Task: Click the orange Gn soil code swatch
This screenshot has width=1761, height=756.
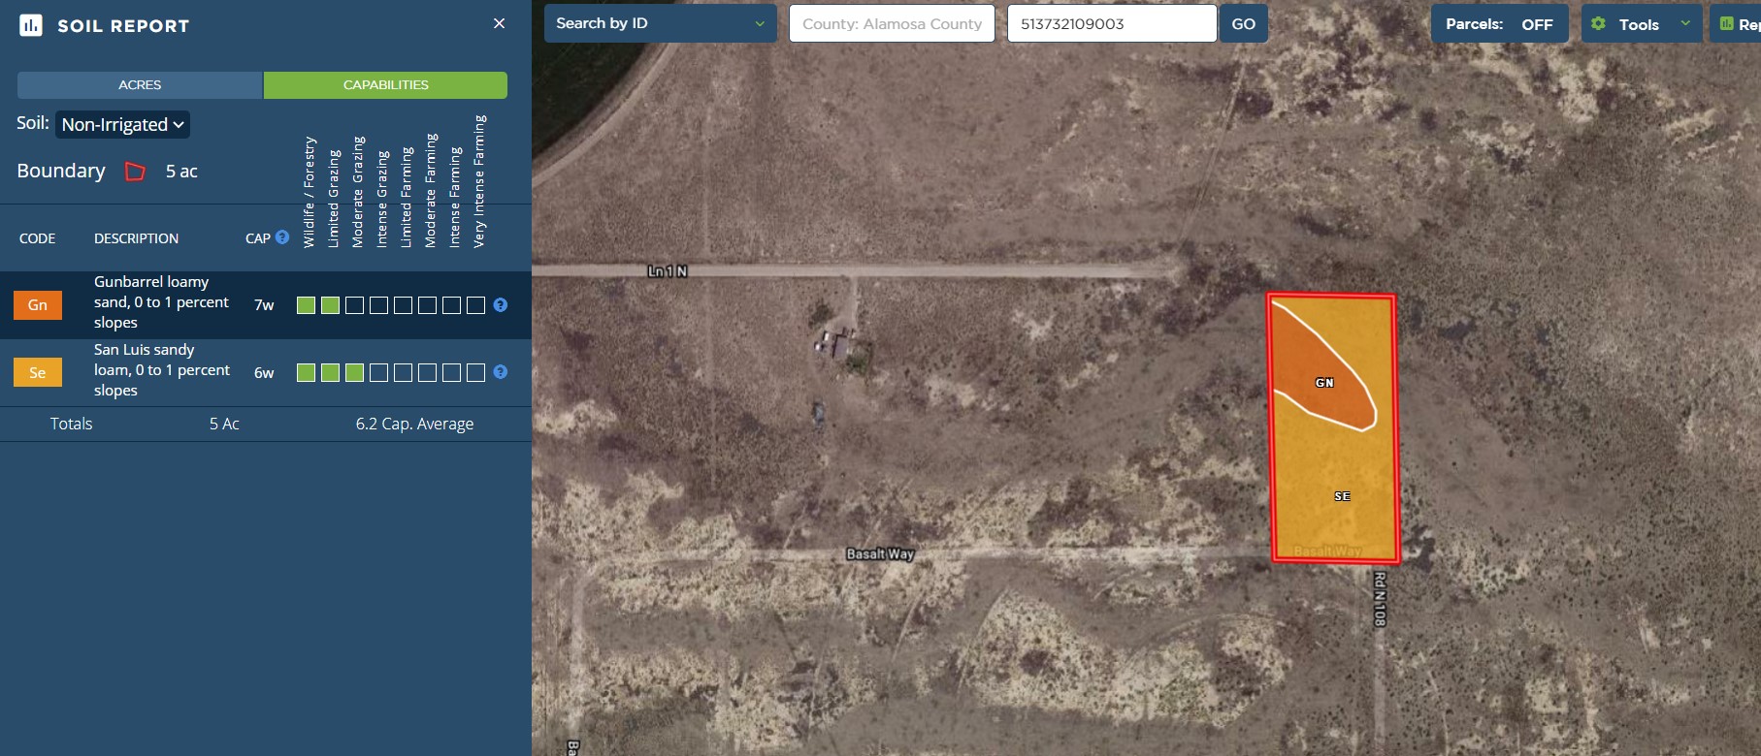Action: tap(38, 305)
